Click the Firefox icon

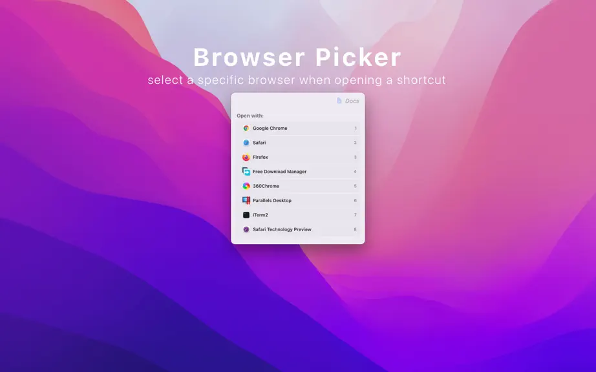(x=246, y=157)
